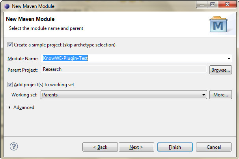Click the Advanced label text

click(24, 107)
